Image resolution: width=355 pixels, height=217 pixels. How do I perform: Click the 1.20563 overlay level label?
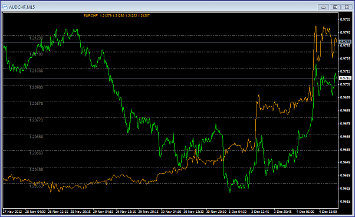(36, 153)
